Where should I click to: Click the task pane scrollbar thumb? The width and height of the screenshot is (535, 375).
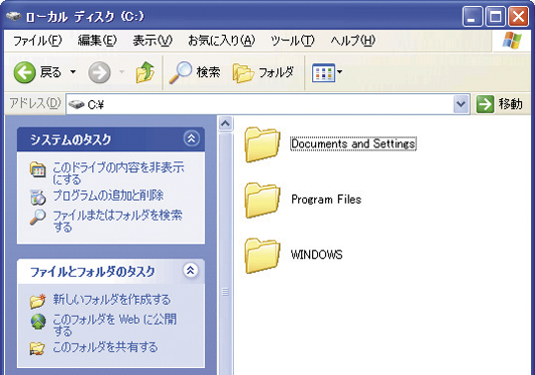click(225, 252)
